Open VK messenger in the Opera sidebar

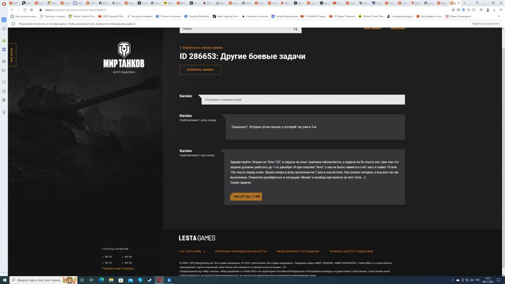click(4, 49)
